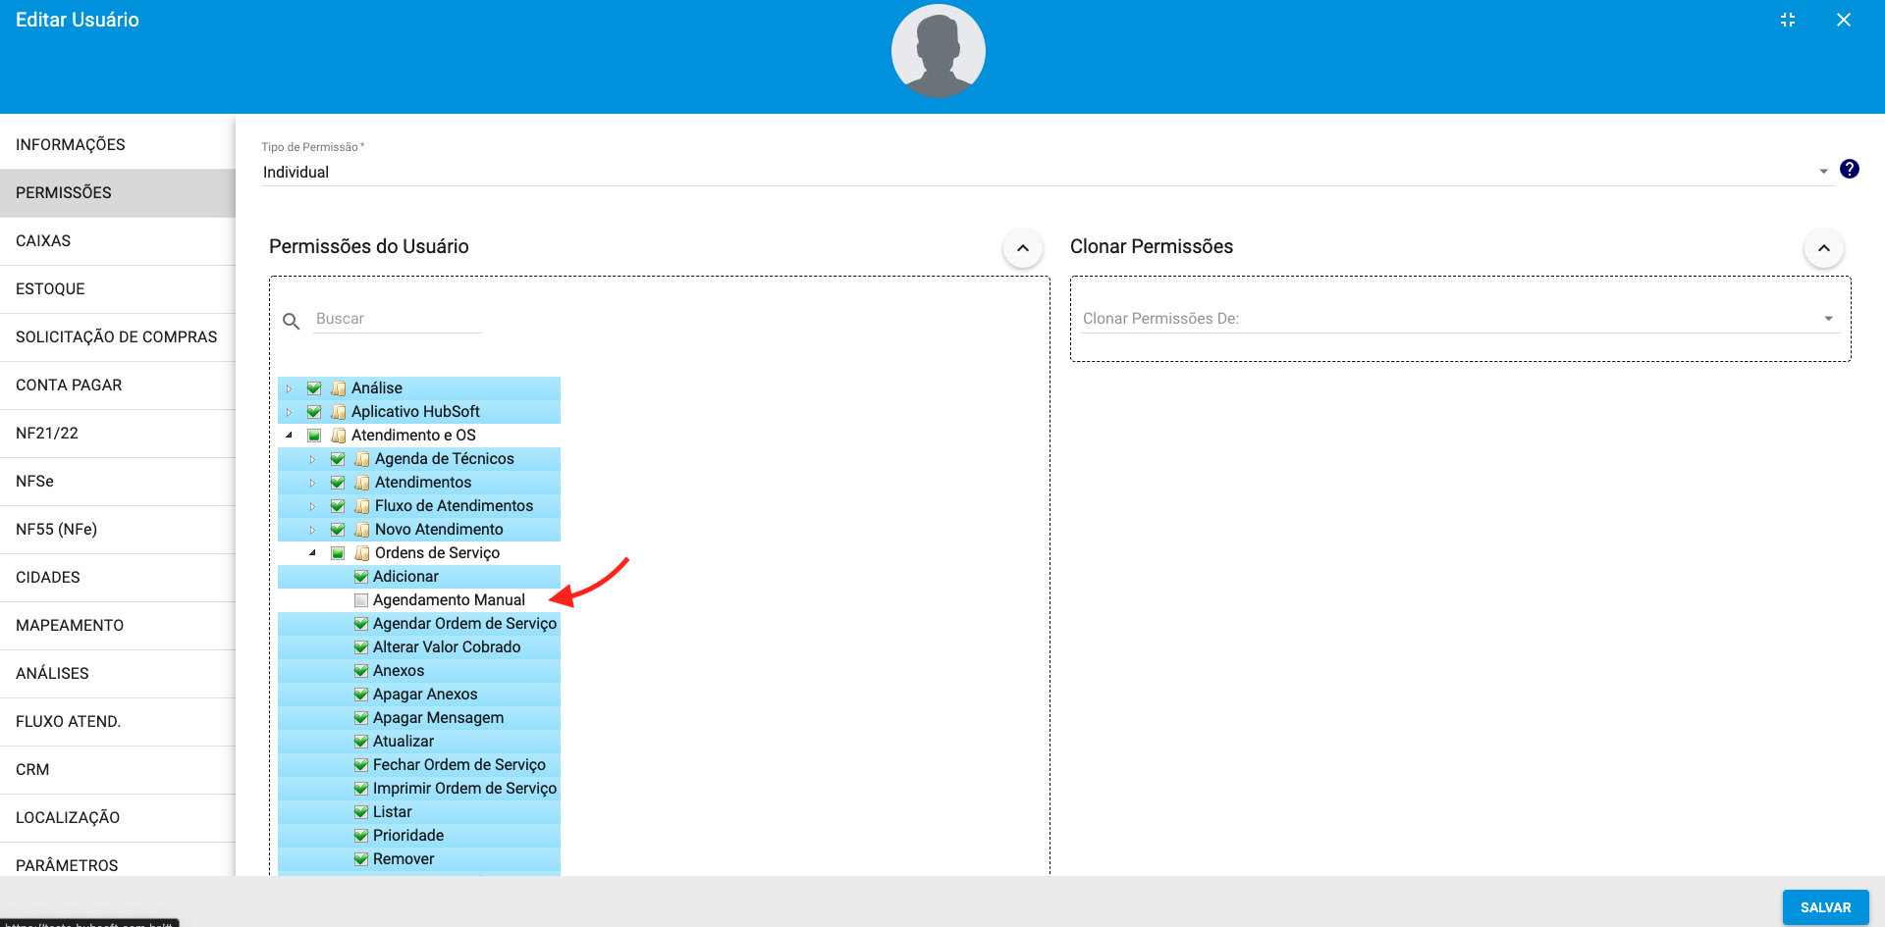
Task: Uncheck the Anexos checkbox
Action: point(361,671)
